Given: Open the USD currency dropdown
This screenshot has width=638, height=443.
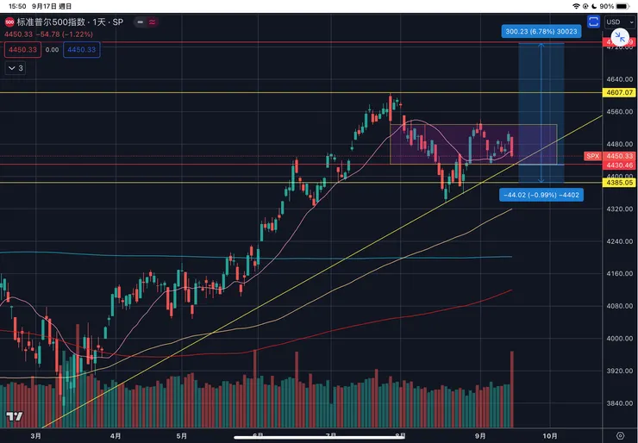Looking at the screenshot, I should (x=619, y=22).
